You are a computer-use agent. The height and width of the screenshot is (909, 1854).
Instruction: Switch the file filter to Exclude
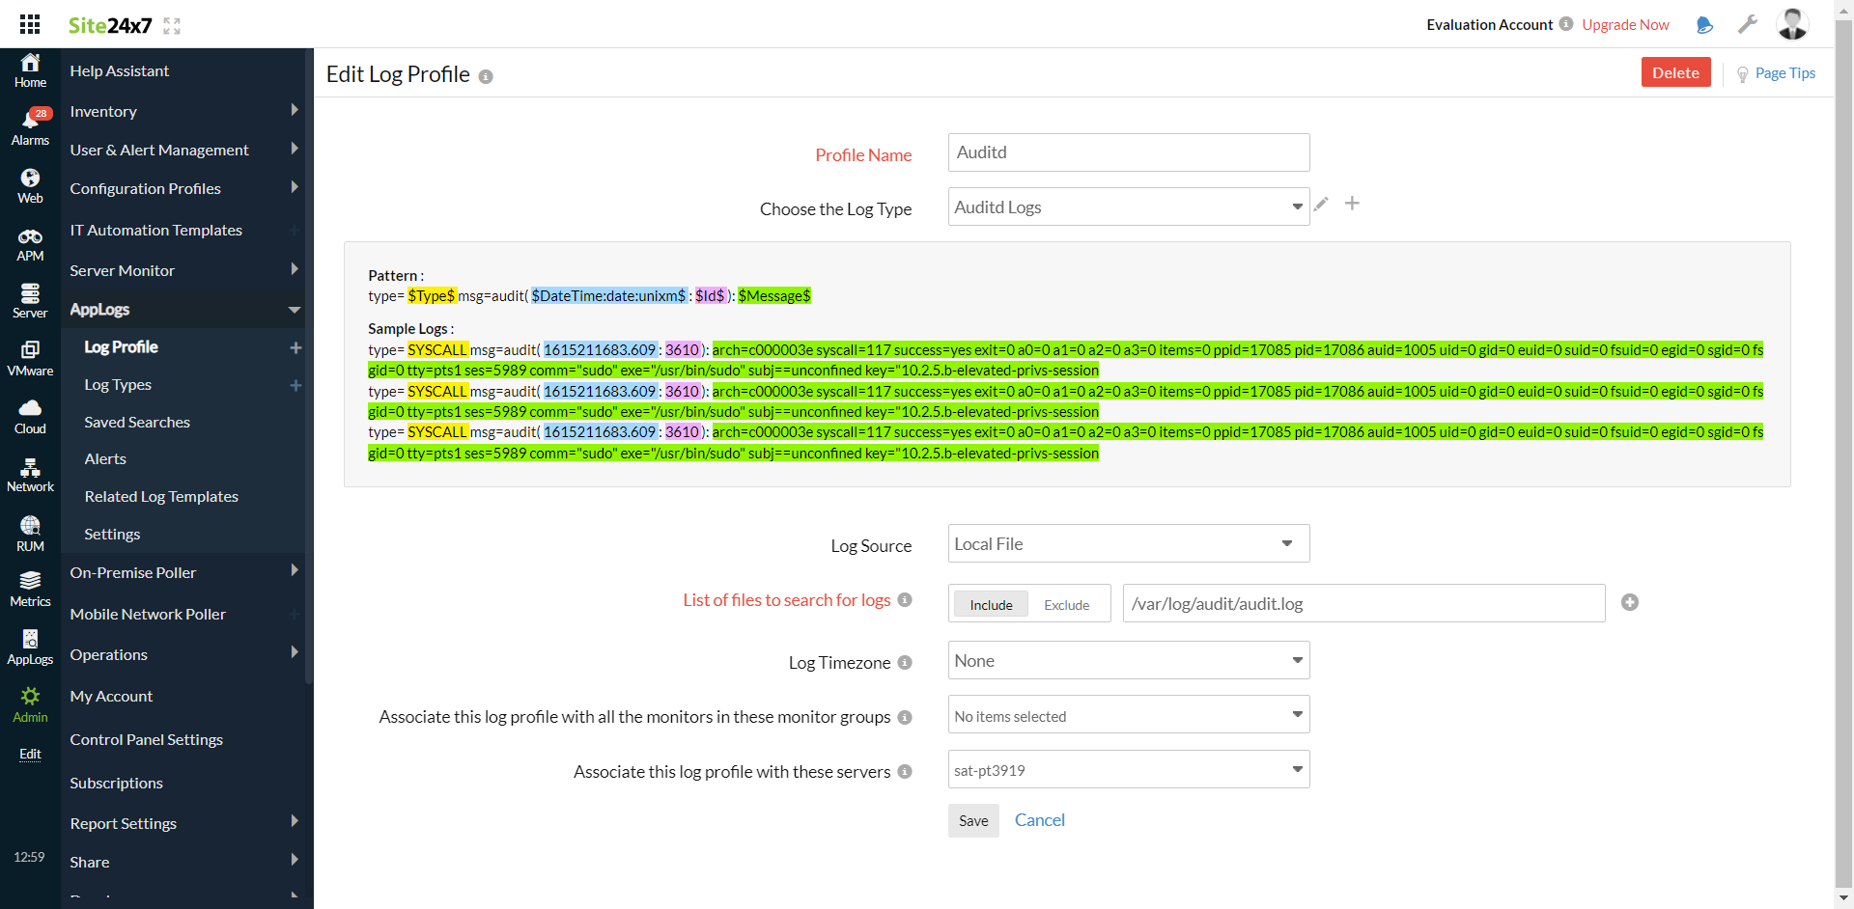pyautogui.click(x=1065, y=604)
